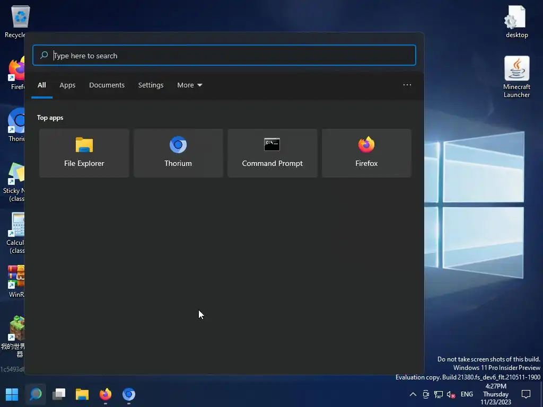
Task: Open the ENG language indicator
Action: click(467, 394)
